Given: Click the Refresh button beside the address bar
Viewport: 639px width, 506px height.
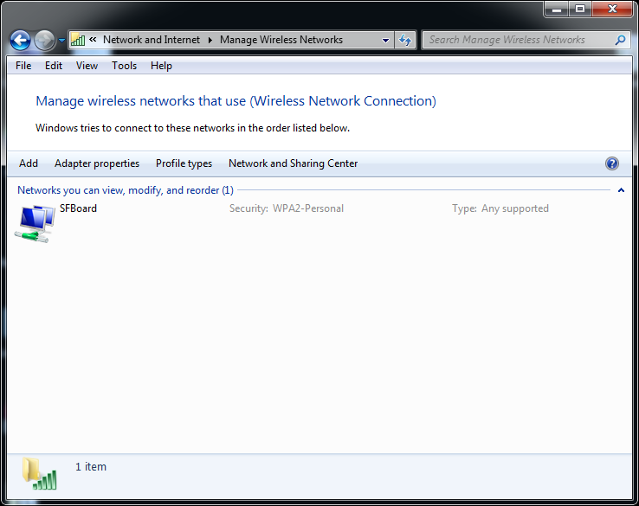Looking at the screenshot, I should coord(405,40).
